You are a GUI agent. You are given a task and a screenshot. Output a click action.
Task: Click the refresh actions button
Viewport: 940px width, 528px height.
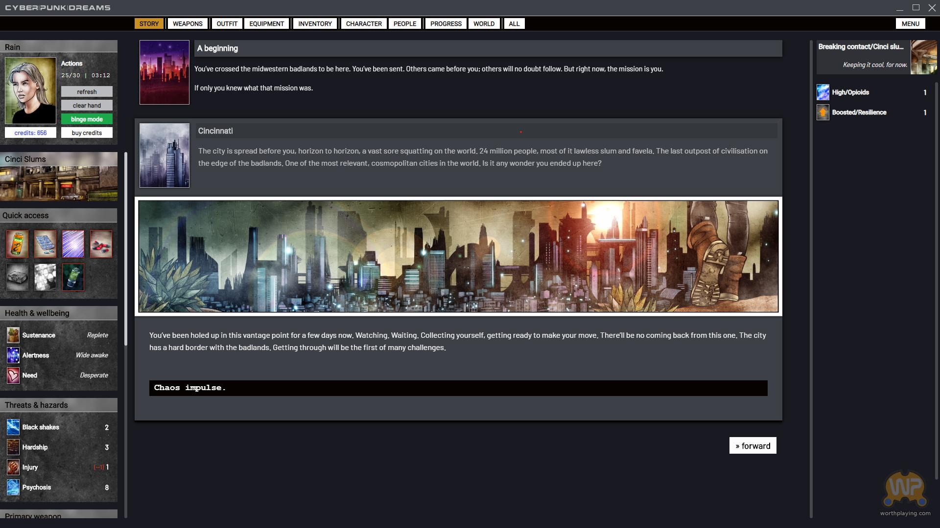click(x=87, y=92)
